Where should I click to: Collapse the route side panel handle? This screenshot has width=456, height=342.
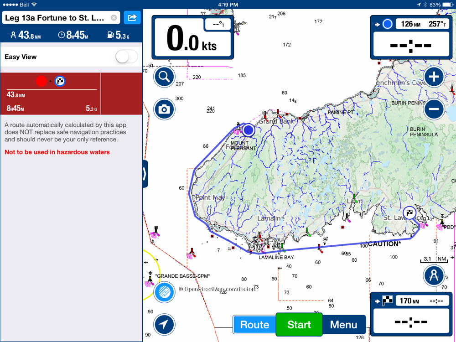[145, 174]
